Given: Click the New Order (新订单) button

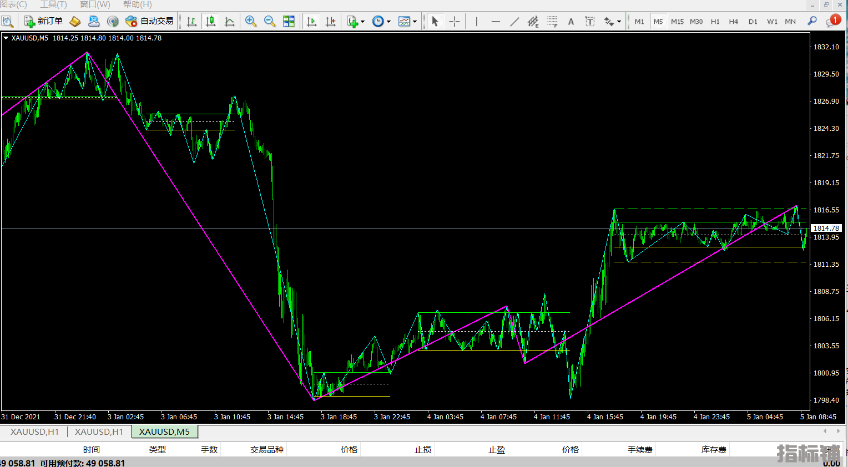Looking at the screenshot, I should (43, 21).
